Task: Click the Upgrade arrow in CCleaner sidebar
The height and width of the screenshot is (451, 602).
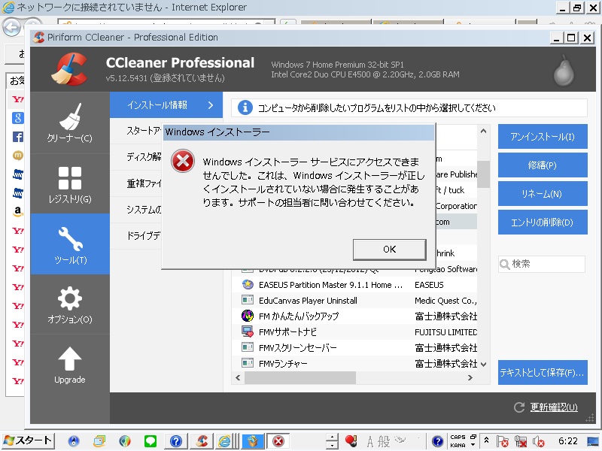Action: 70,365
